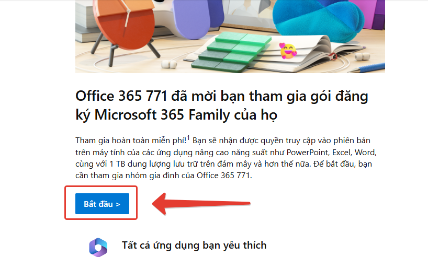Click the 'Tất cả ứng dụng bạn yêu thích' heading
This screenshot has height=257, width=428.
click(194, 246)
